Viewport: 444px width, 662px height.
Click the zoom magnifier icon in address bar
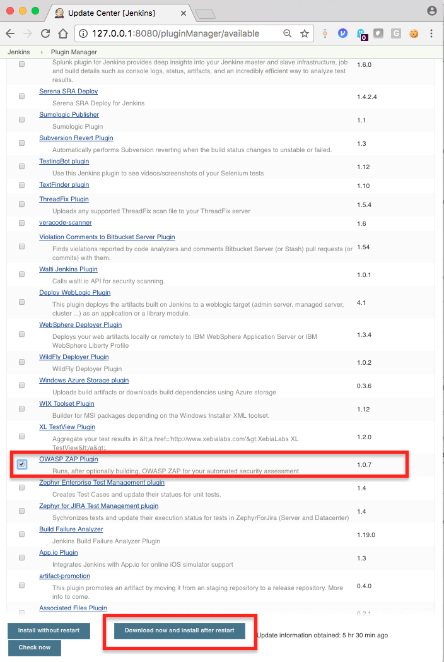[x=288, y=33]
